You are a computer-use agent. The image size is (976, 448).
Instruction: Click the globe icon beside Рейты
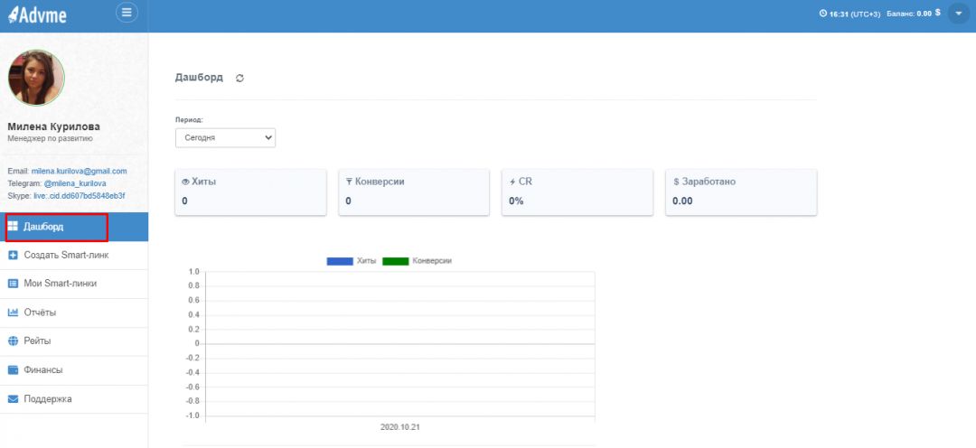(x=13, y=341)
